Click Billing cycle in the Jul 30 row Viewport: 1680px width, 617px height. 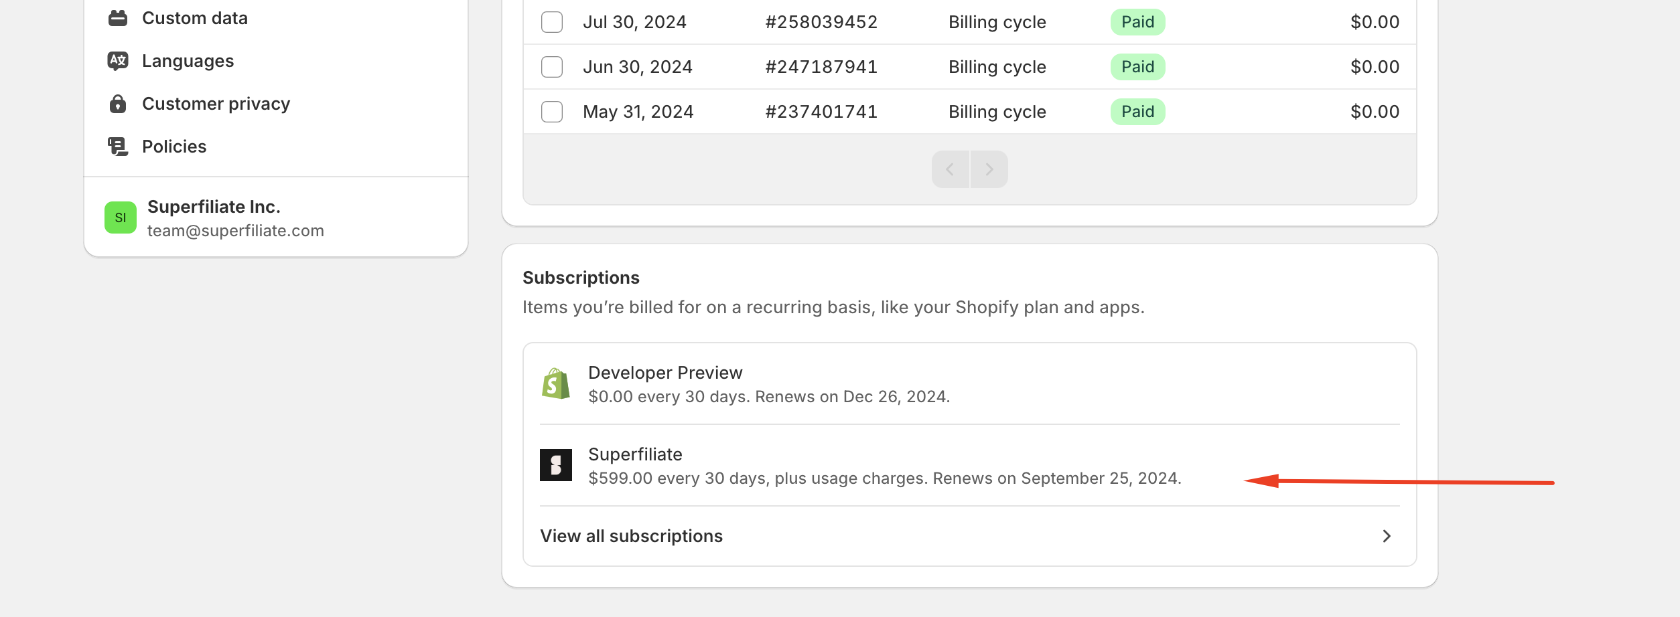point(997,22)
